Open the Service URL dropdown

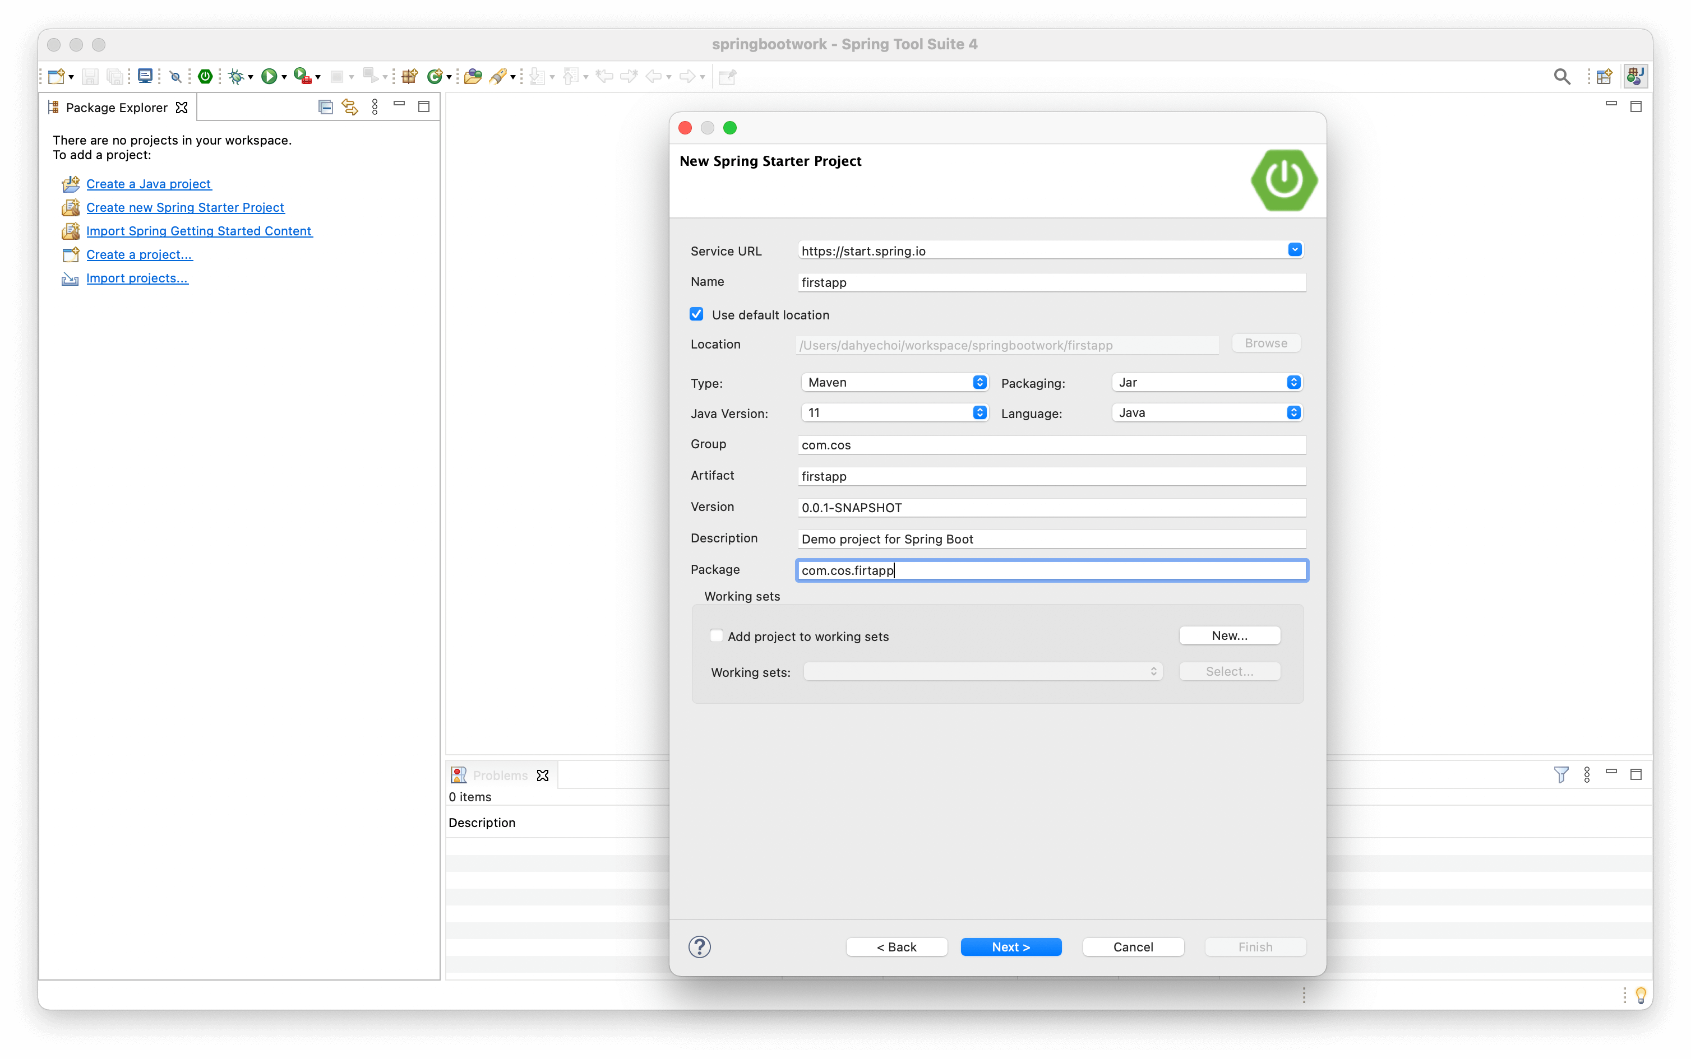pos(1295,250)
